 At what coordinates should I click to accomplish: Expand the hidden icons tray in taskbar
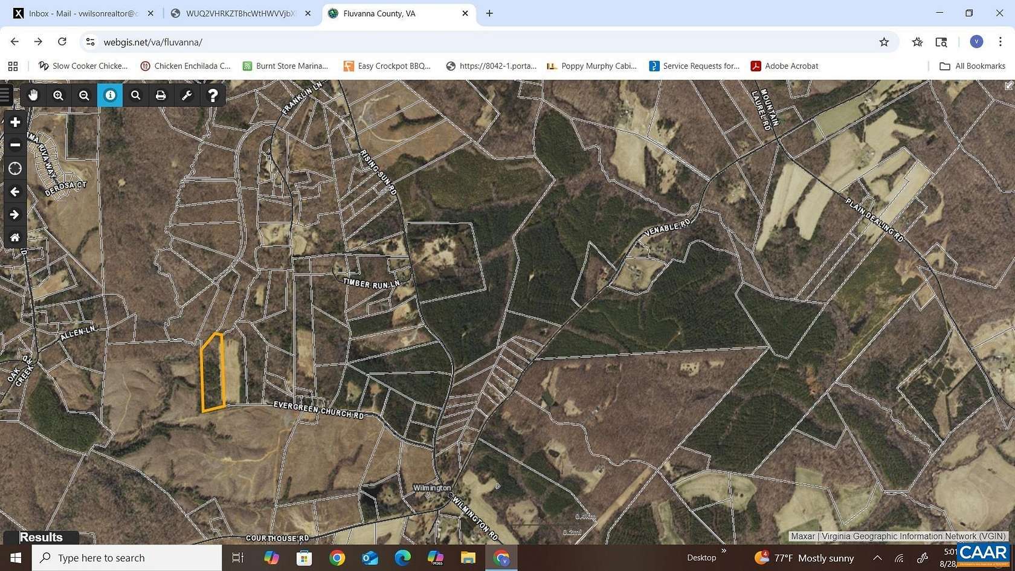coord(877,558)
